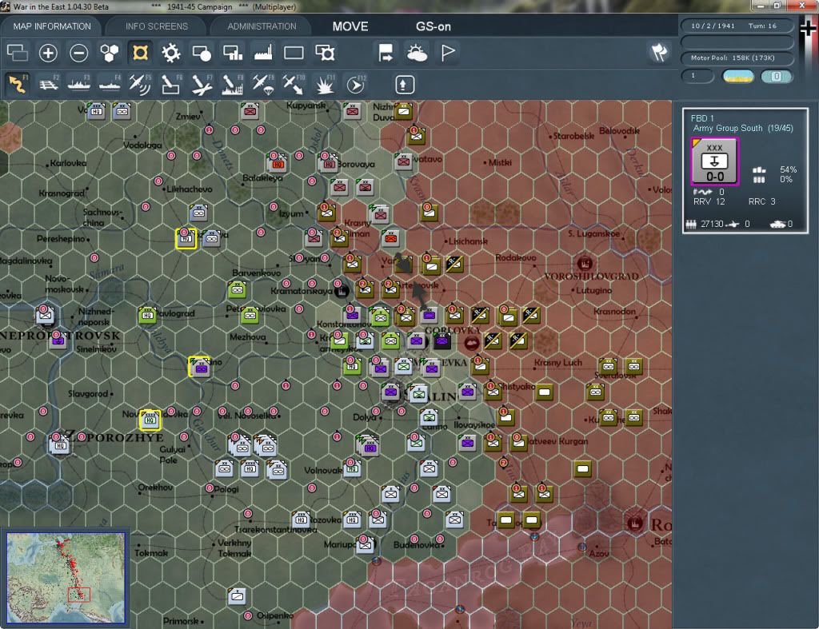This screenshot has width=819, height=629.
Task: Click the VOROSHILOVGRAD city icon on map
Action: coord(585,263)
